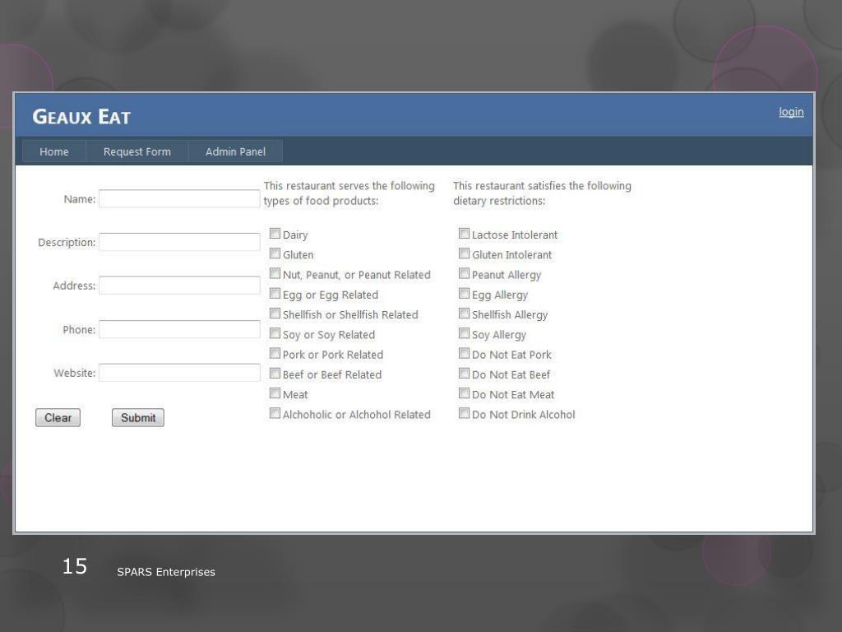
Task: Toggle Do Not Eat Meat checkbox
Action: [464, 393]
